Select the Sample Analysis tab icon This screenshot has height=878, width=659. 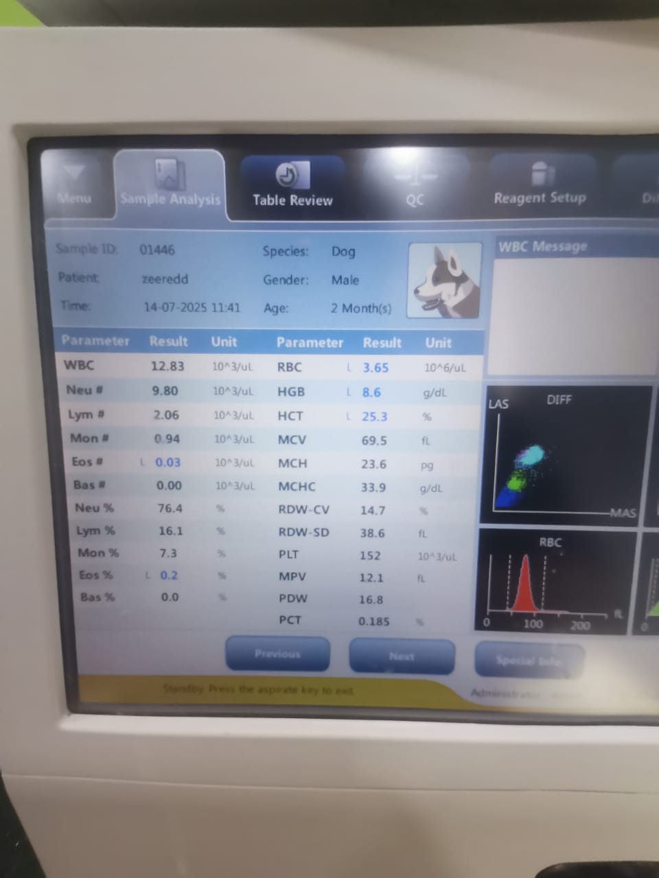coord(170,174)
